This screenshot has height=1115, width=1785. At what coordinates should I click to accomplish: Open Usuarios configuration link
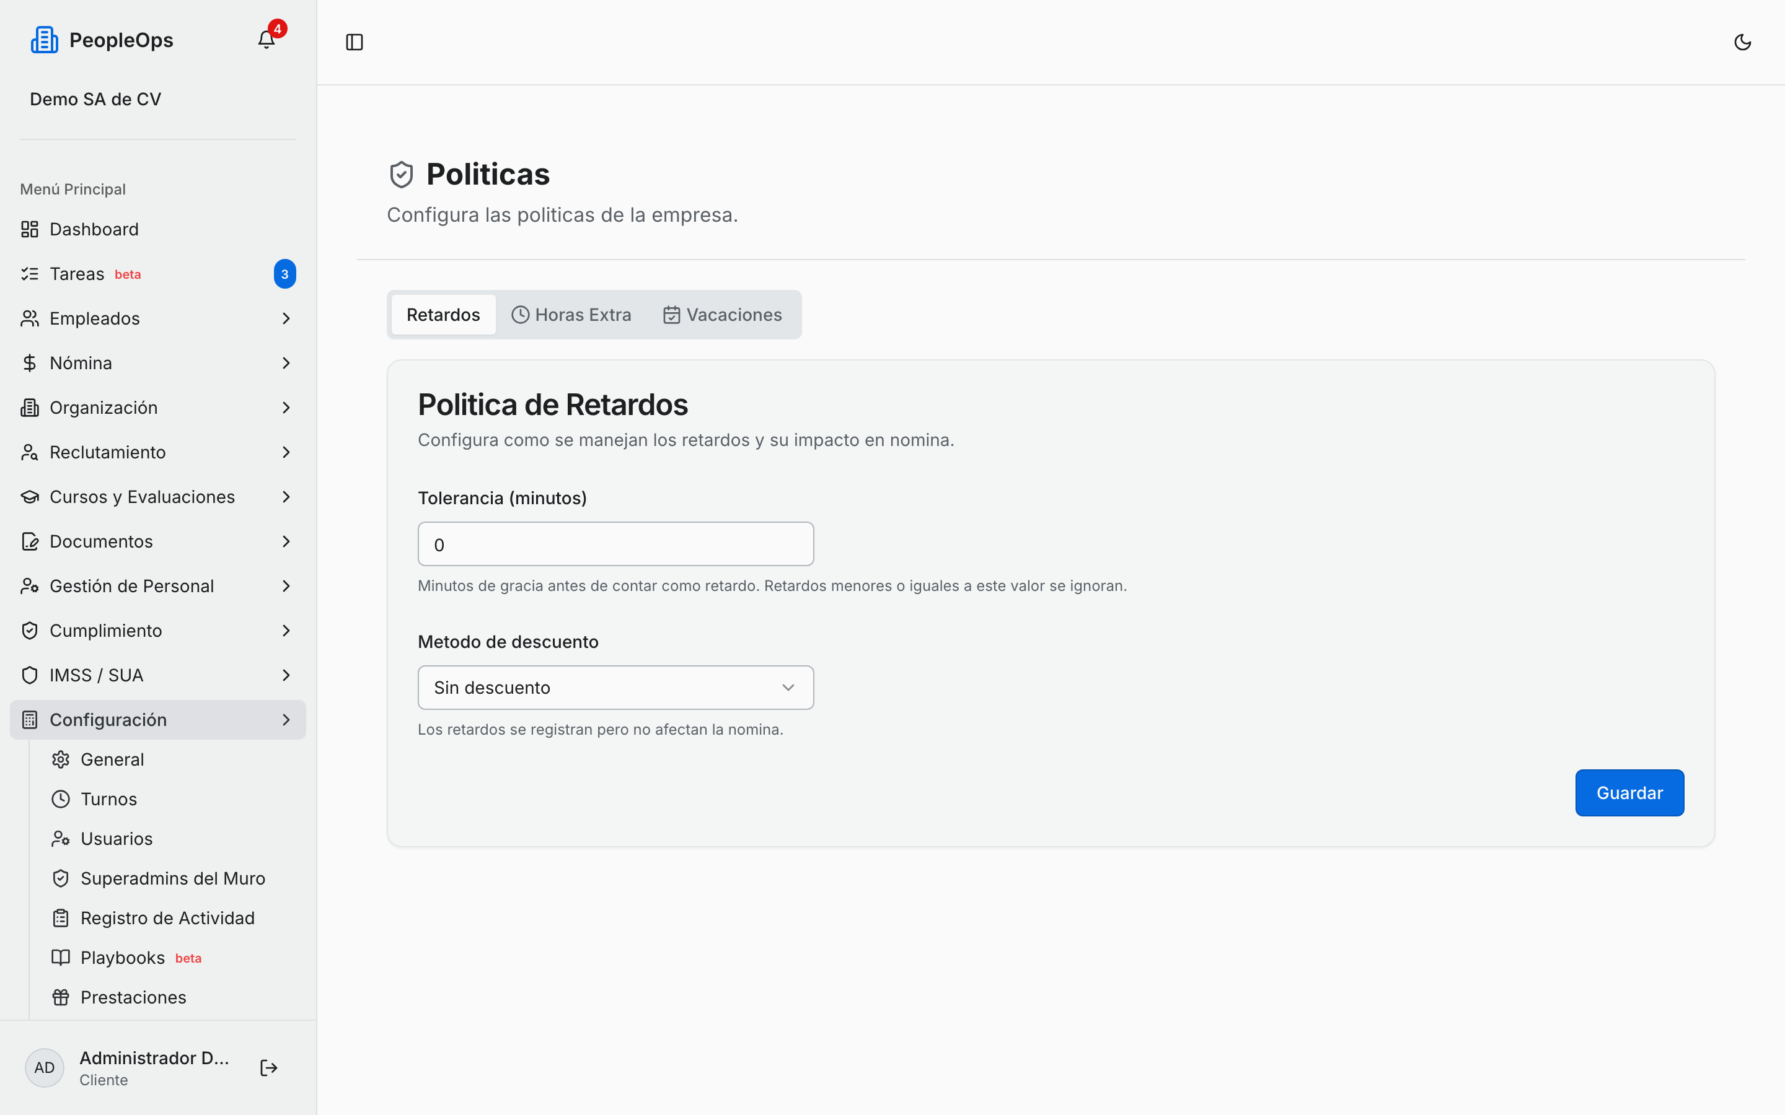[117, 839]
